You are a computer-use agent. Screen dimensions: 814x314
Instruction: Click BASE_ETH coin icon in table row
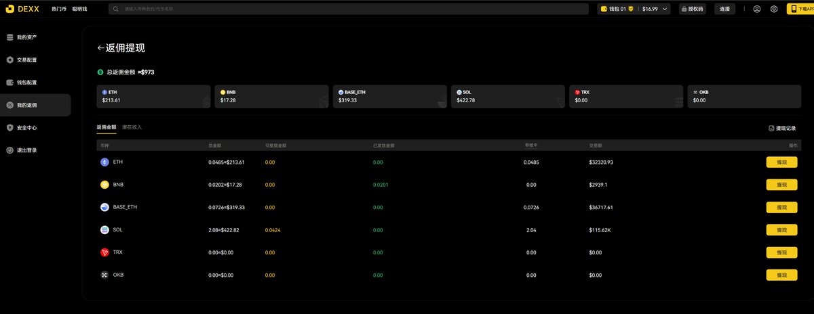tap(104, 207)
